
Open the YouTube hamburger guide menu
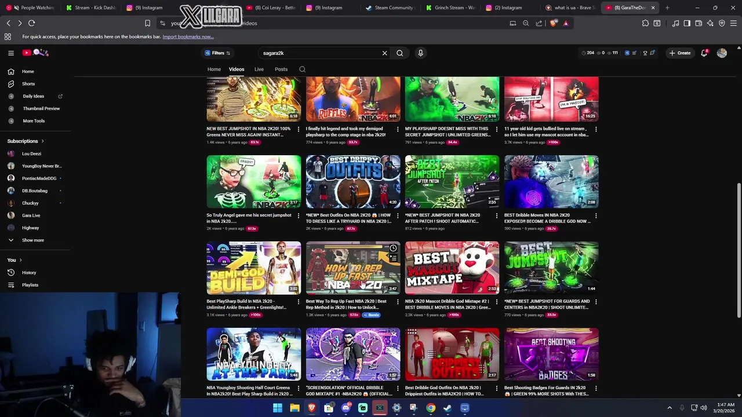10,53
